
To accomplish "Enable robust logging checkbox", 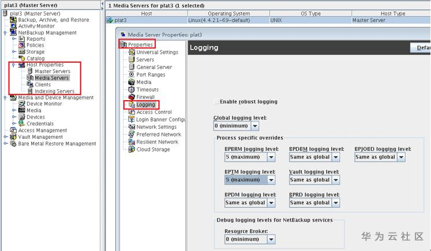I will coord(216,101).
